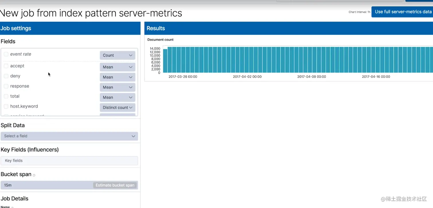Click the '2017-04-02 00:00' axis label
The height and width of the screenshot is (208, 433).
pyautogui.click(x=247, y=77)
